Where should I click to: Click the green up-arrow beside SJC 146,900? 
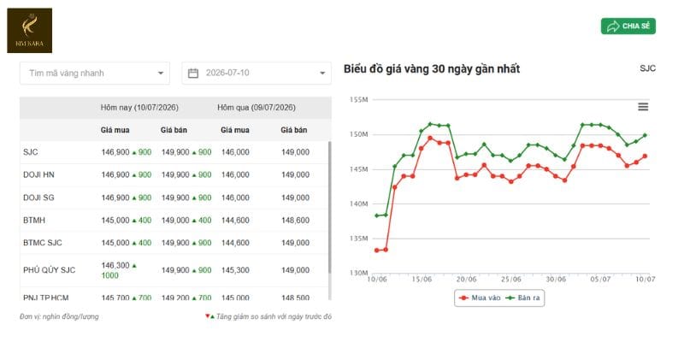click(x=134, y=153)
